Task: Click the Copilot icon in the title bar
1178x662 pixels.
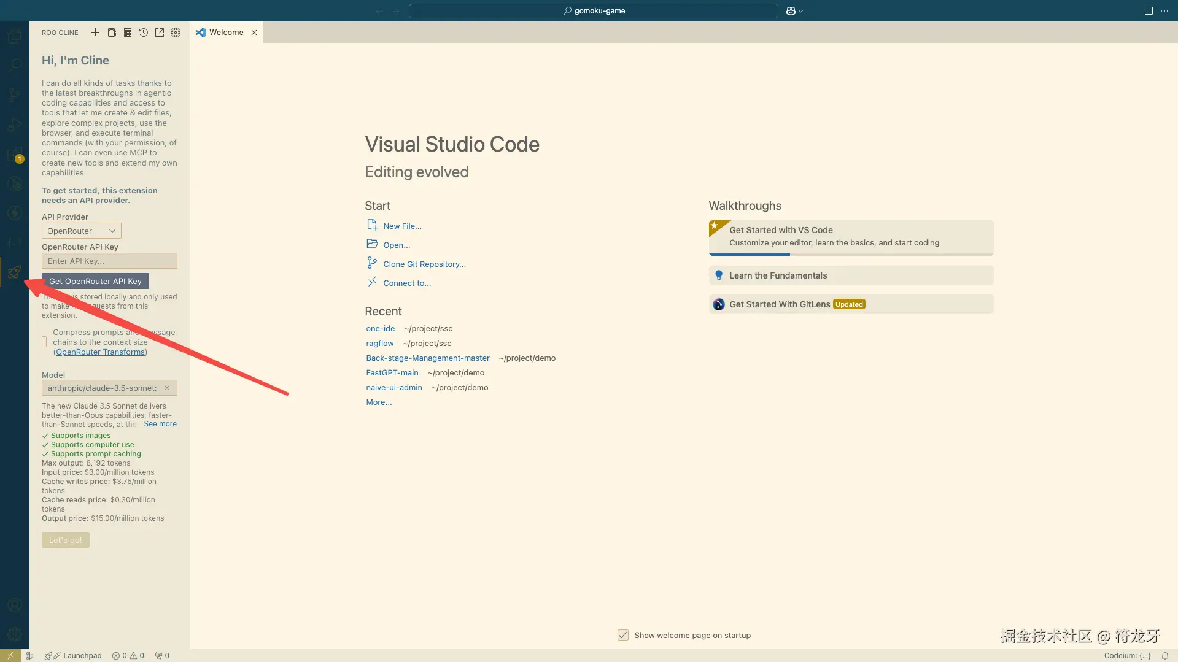Action: coord(791,10)
